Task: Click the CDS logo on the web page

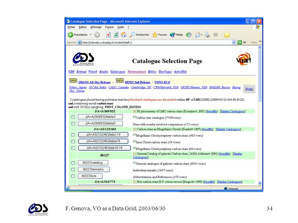Action: (83, 59)
